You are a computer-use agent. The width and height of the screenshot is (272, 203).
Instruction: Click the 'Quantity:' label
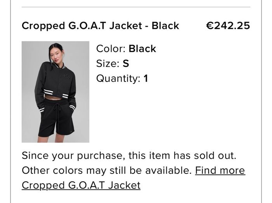(x=118, y=78)
